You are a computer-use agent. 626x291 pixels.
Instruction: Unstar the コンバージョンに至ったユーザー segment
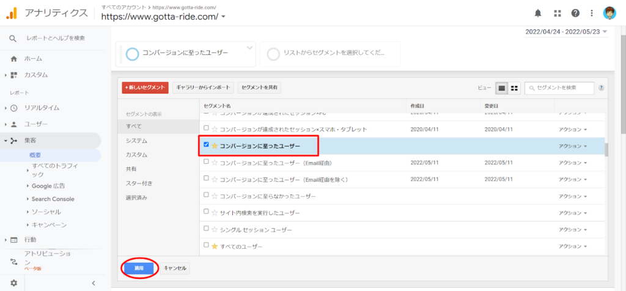pyautogui.click(x=215, y=146)
